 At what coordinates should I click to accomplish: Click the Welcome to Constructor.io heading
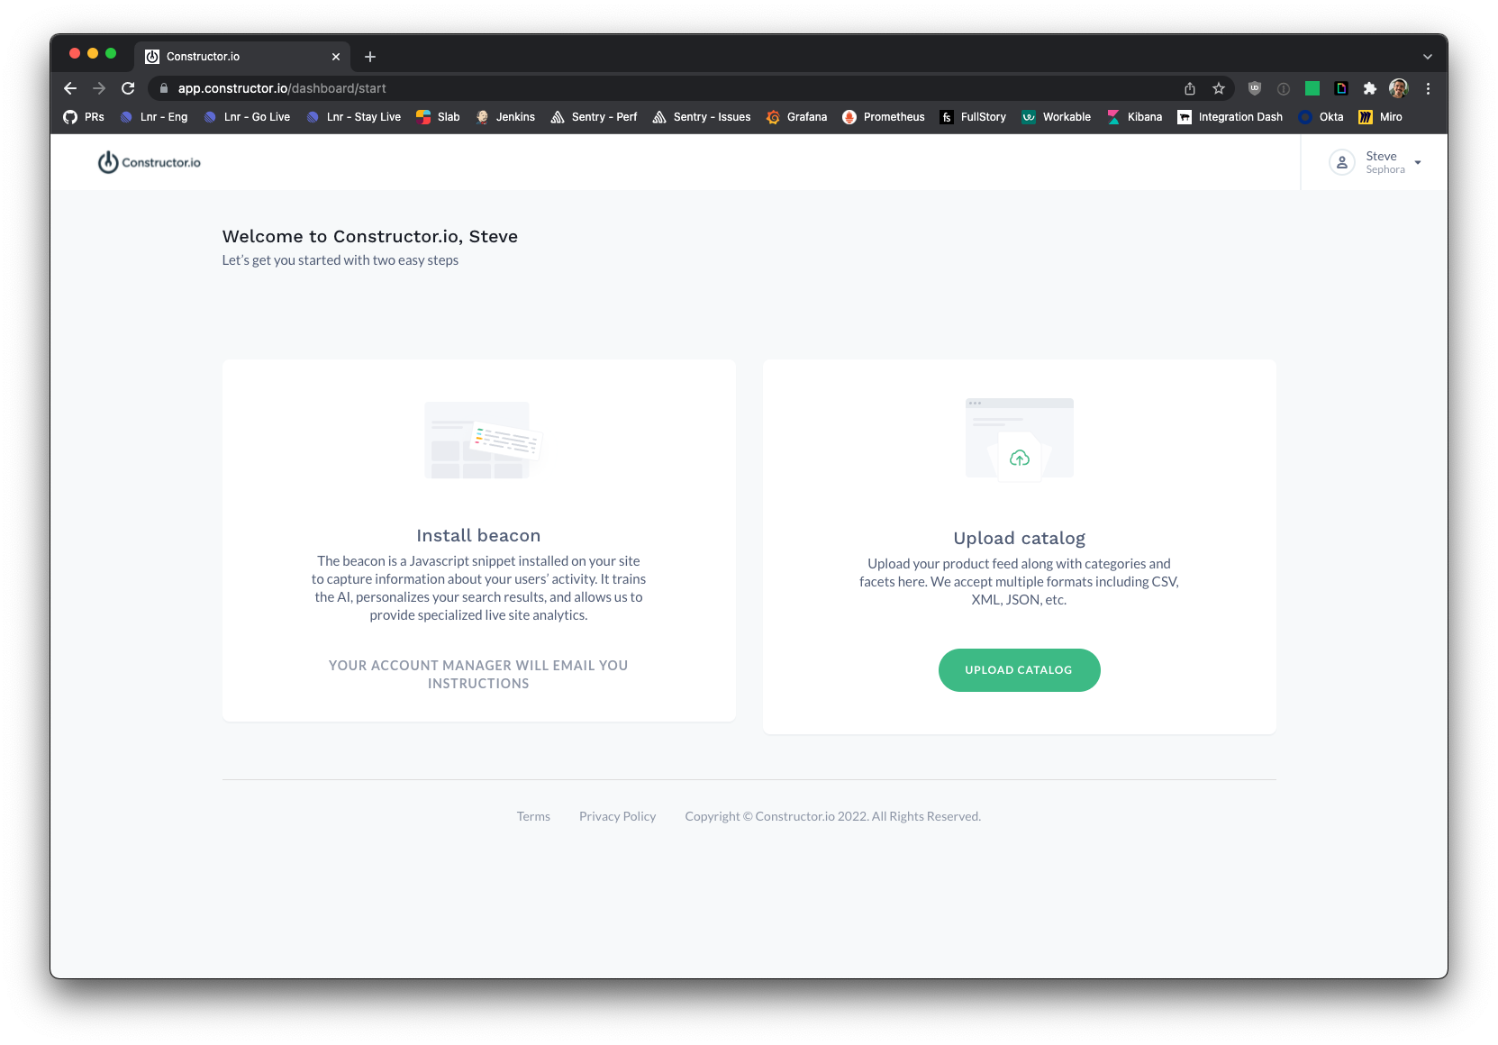(369, 237)
